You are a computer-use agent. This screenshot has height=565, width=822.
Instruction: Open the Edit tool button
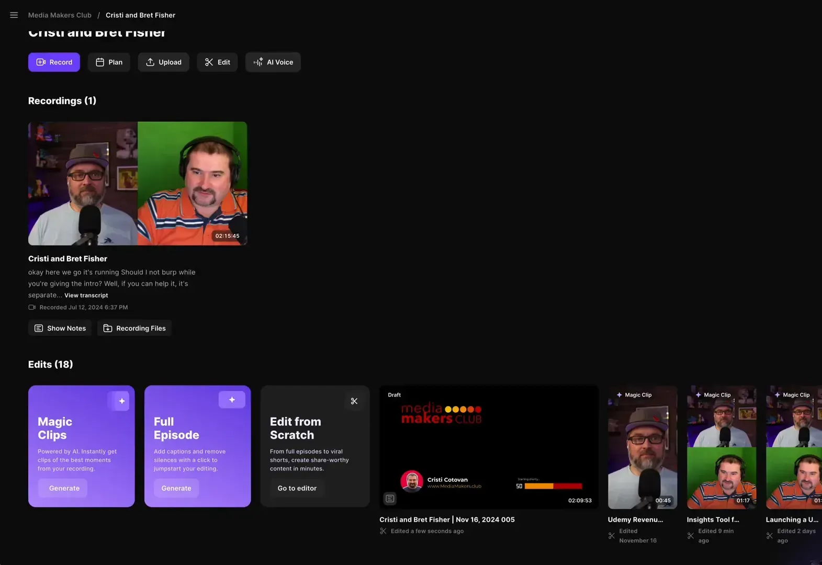(217, 62)
